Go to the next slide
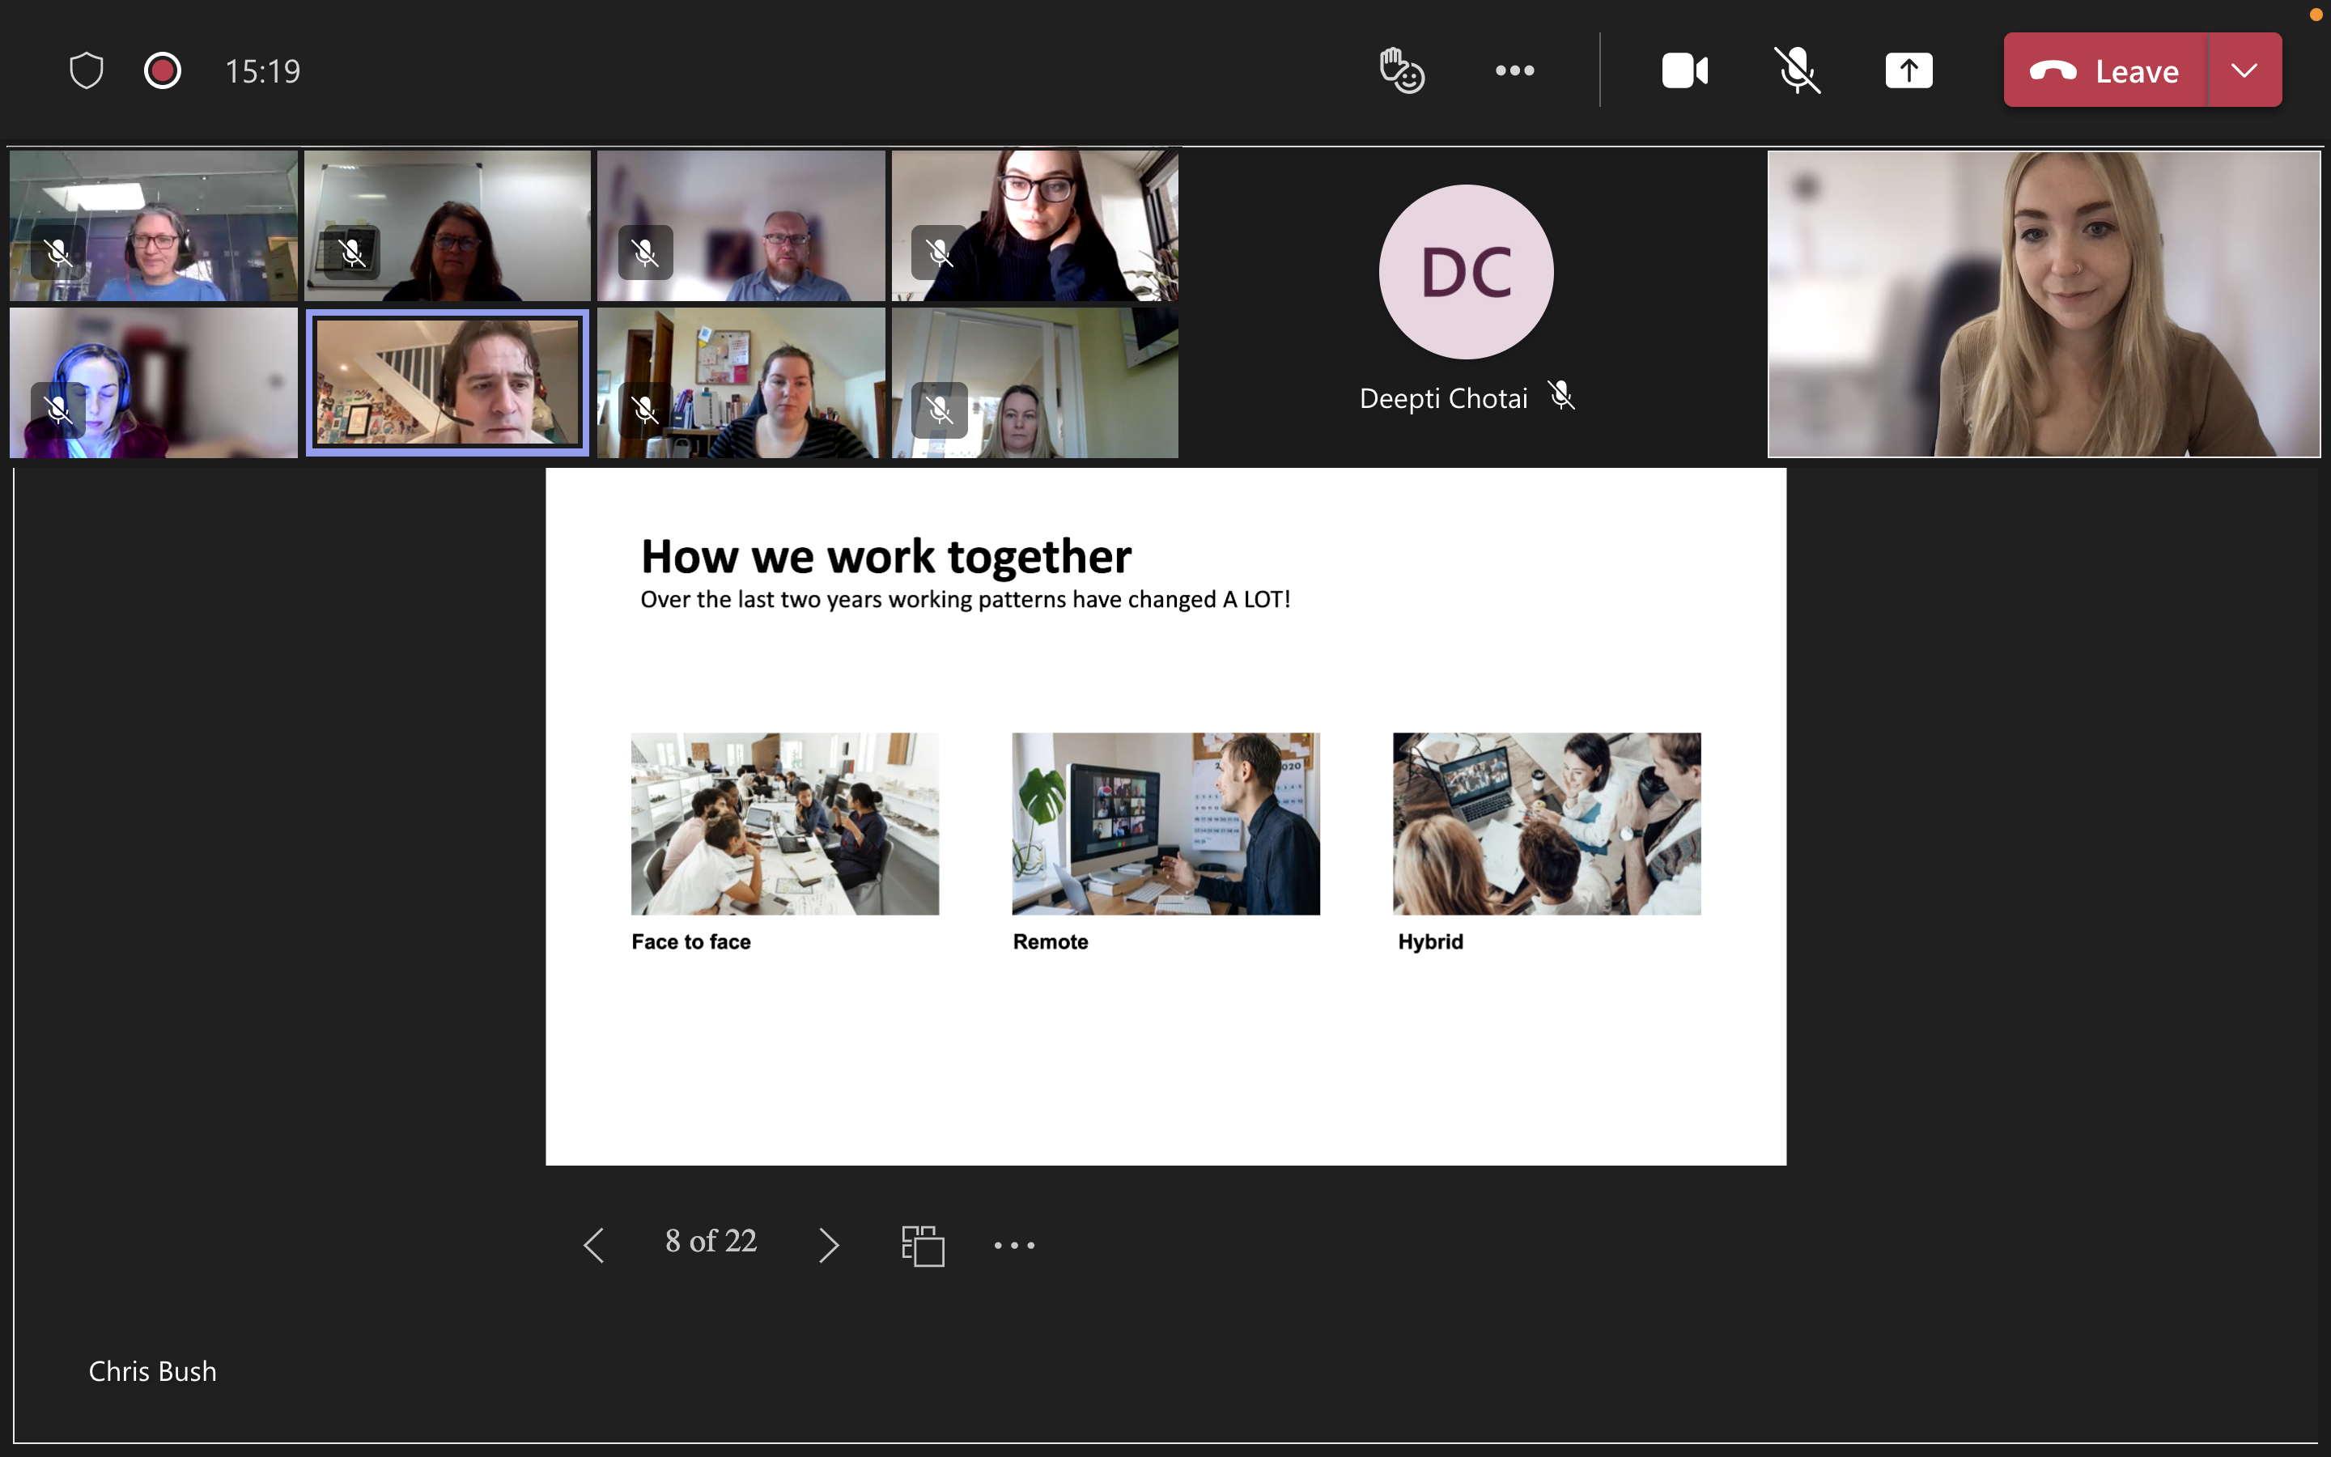The image size is (2331, 1457). (x=828, y=1245)
